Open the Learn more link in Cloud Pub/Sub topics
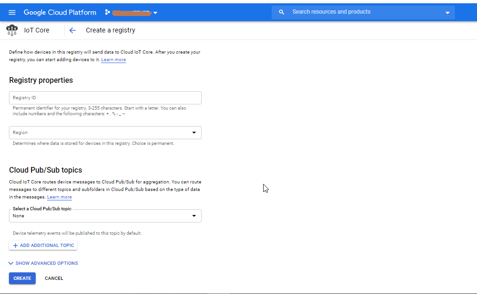Viewport: 477px width, 294px height. [59, 197]
